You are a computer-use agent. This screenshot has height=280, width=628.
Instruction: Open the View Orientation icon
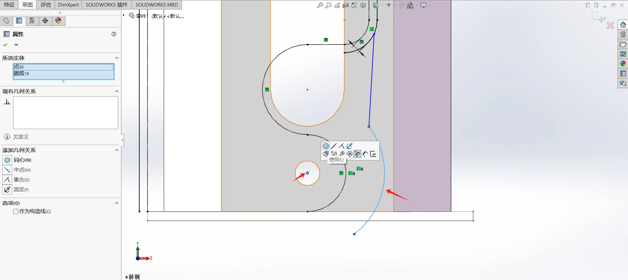click(x=363, y=5)
